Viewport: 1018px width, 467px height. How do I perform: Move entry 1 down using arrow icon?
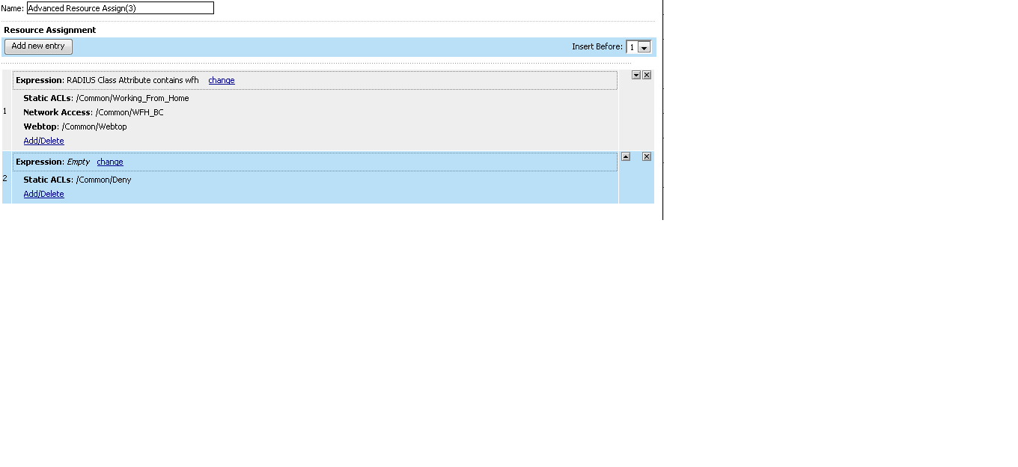pos(636,75)
